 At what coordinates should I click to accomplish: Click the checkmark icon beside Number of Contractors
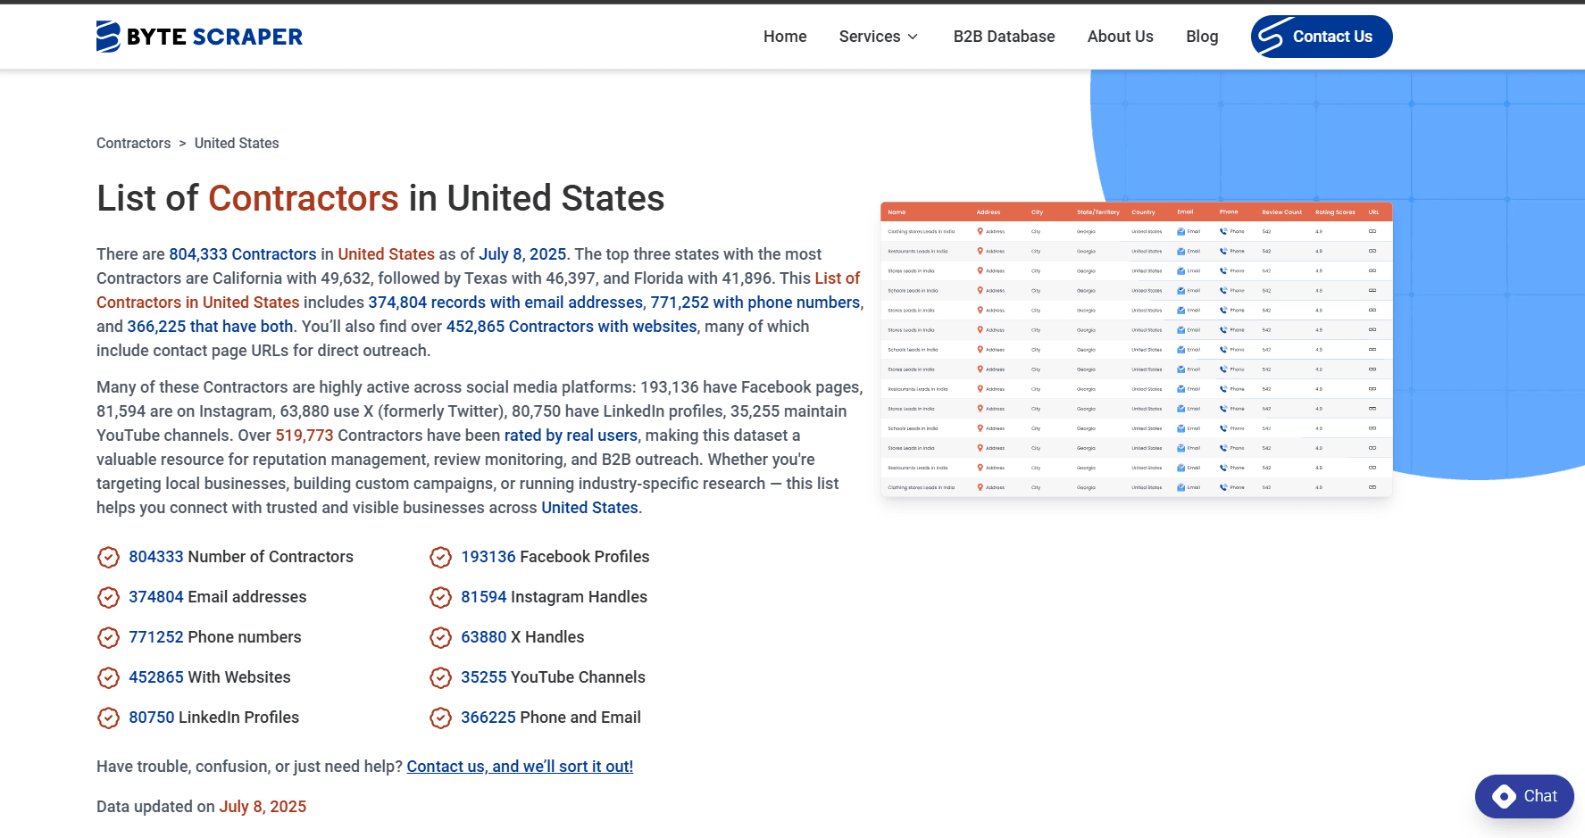[x=108, y=557]
